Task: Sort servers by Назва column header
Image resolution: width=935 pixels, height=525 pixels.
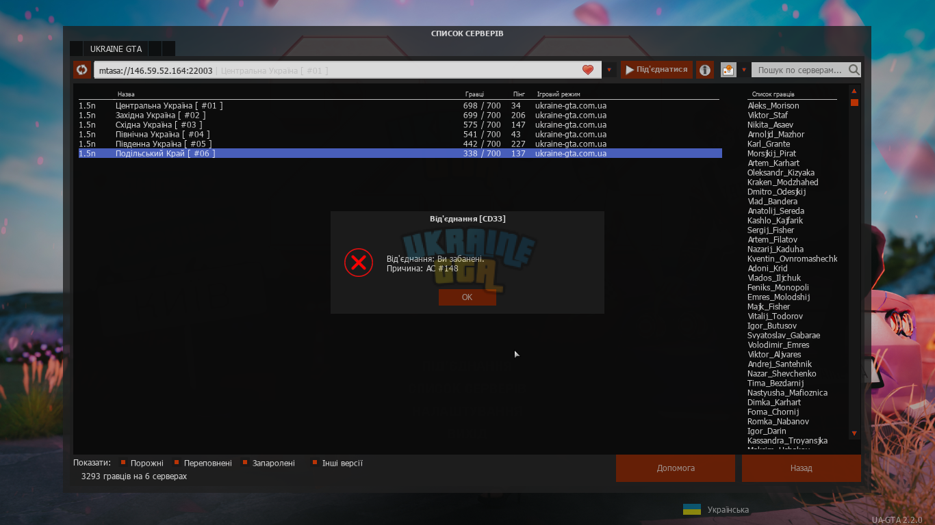Action: click(126, 94)
